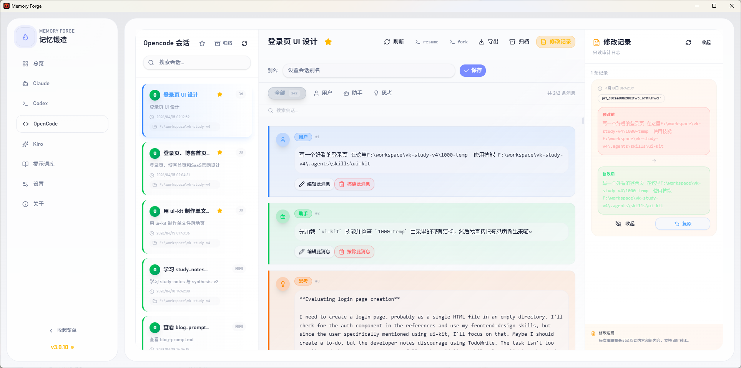Viewport: 741px width, 368px height.
Task: Click the archive icon in Opencode 会话 header
Action: [x=218, y=43]
